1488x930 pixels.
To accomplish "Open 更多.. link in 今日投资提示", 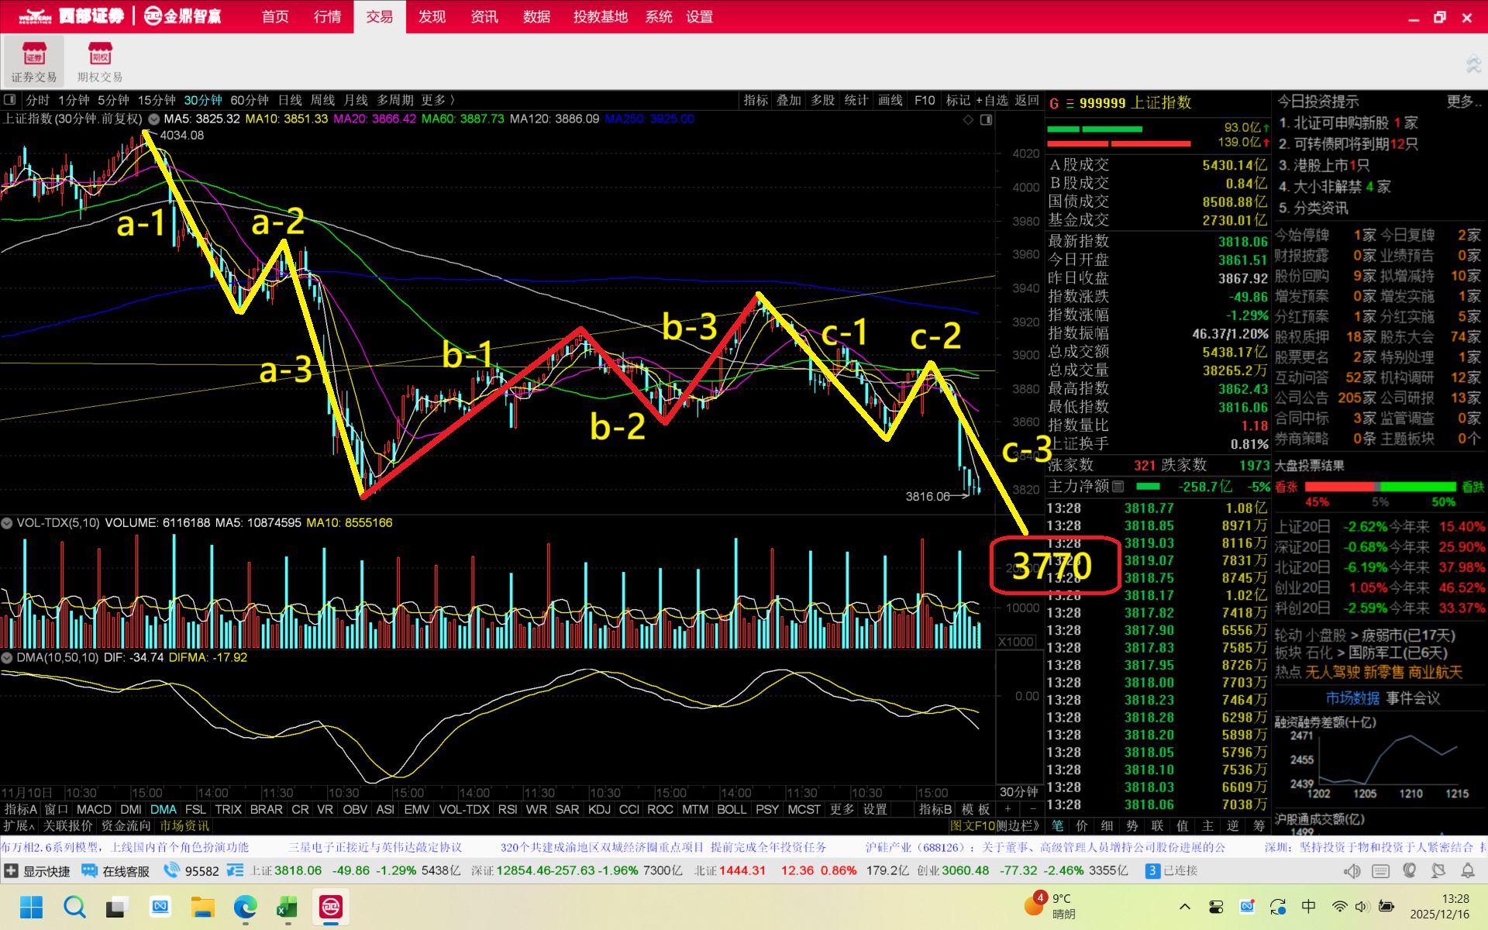I will pos(1462,102).
